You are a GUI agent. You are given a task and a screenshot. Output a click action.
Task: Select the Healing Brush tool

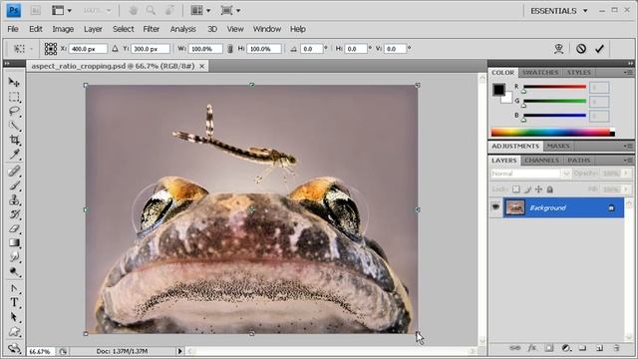[x=14, y=171]
